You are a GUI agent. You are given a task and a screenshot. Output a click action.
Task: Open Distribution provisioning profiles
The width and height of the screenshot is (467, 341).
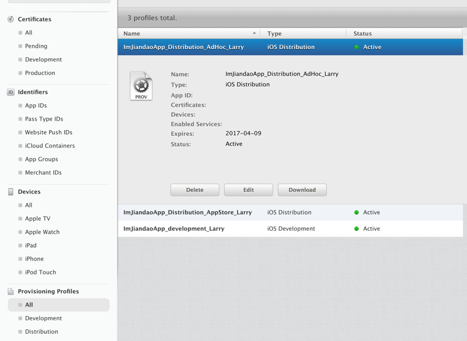tap(41, 332)
